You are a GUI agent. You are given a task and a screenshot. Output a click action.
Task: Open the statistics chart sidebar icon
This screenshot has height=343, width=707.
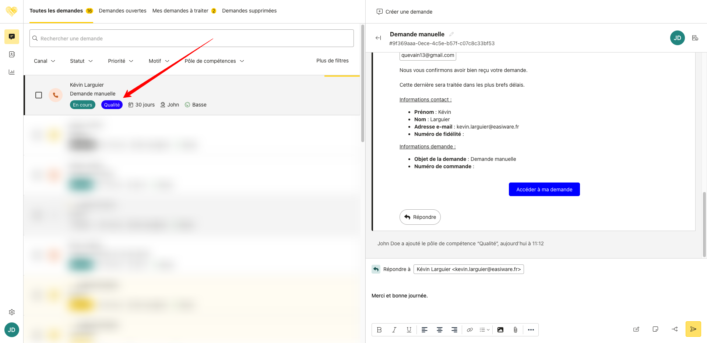click(12, 72)
